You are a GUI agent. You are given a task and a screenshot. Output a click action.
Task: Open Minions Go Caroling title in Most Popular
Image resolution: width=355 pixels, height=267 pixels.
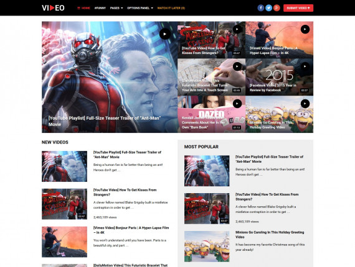(270, 235)
